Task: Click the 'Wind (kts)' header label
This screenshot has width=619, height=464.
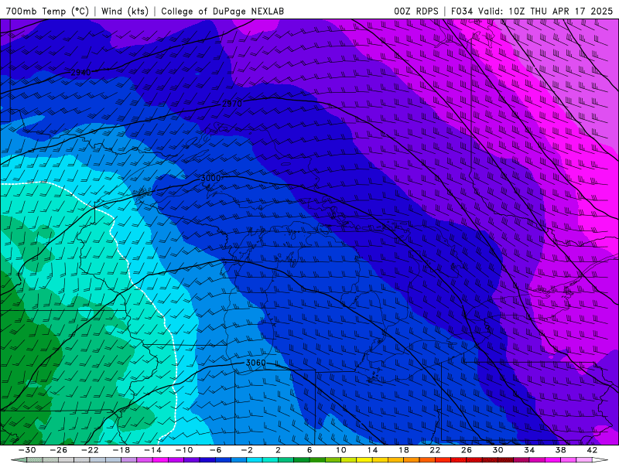Action: [x=125, y=11]
